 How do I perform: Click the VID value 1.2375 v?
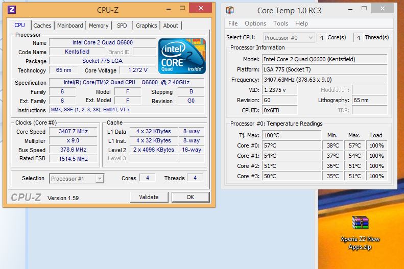tap(279, 90)
